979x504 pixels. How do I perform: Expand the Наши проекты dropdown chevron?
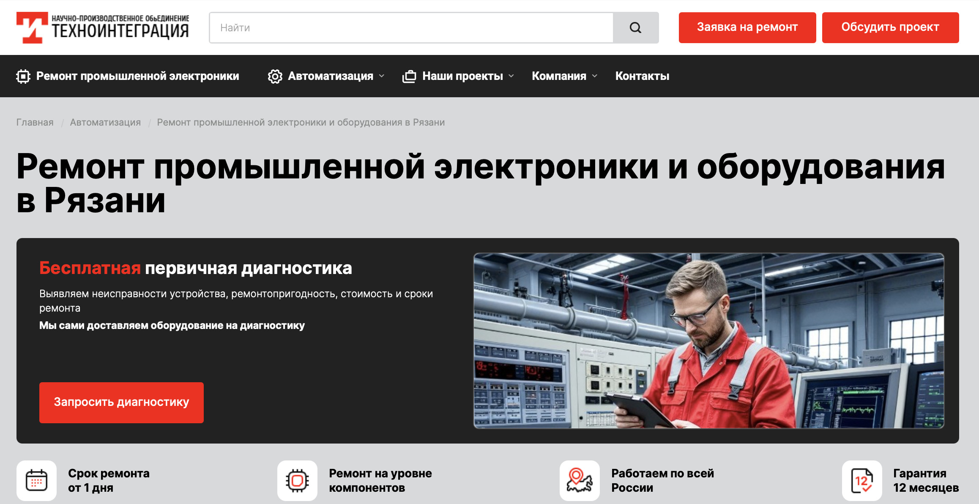[511, 76]
